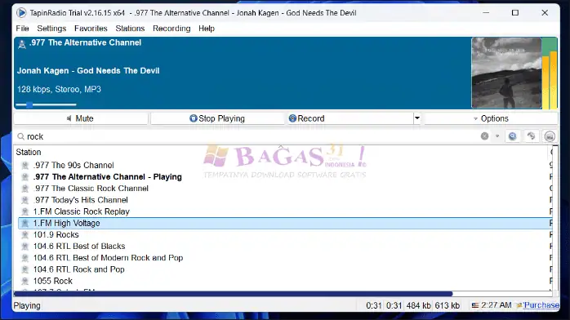Mute the radio playback
Image resolution: width=570 pixels, height=320 pixels.
coord(81,118)
